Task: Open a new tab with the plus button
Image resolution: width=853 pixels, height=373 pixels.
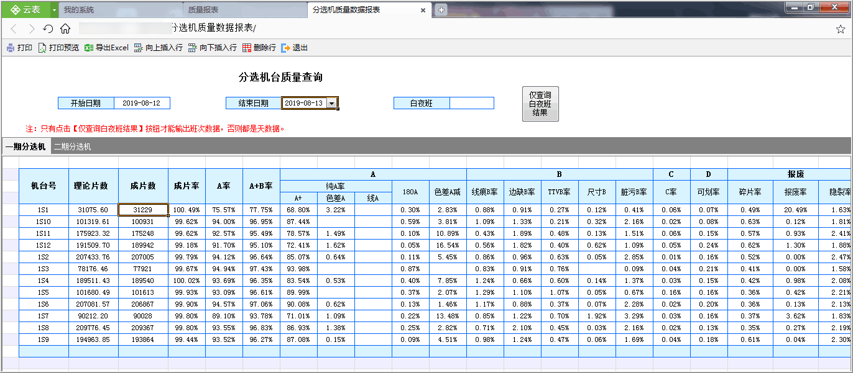Action: pos(441,10)
